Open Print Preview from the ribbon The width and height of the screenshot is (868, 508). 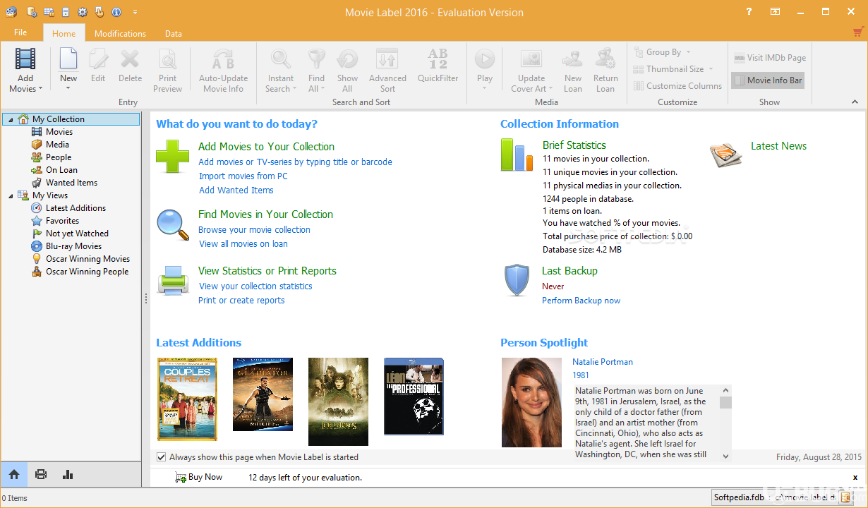(x=168, y=70)
